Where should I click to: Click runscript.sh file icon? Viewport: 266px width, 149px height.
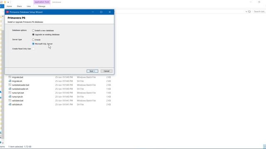tap(10, 96)
